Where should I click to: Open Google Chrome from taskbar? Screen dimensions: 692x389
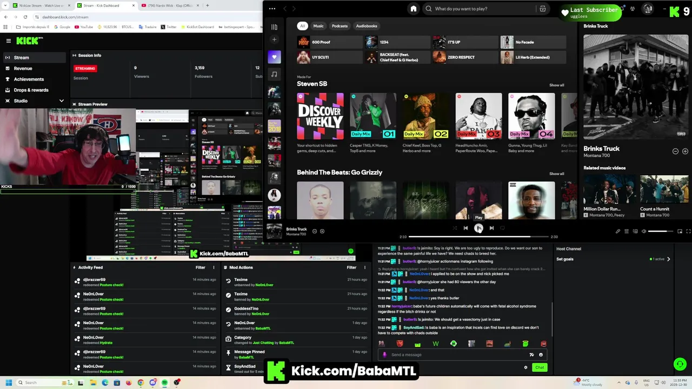[x=141, y=383]
